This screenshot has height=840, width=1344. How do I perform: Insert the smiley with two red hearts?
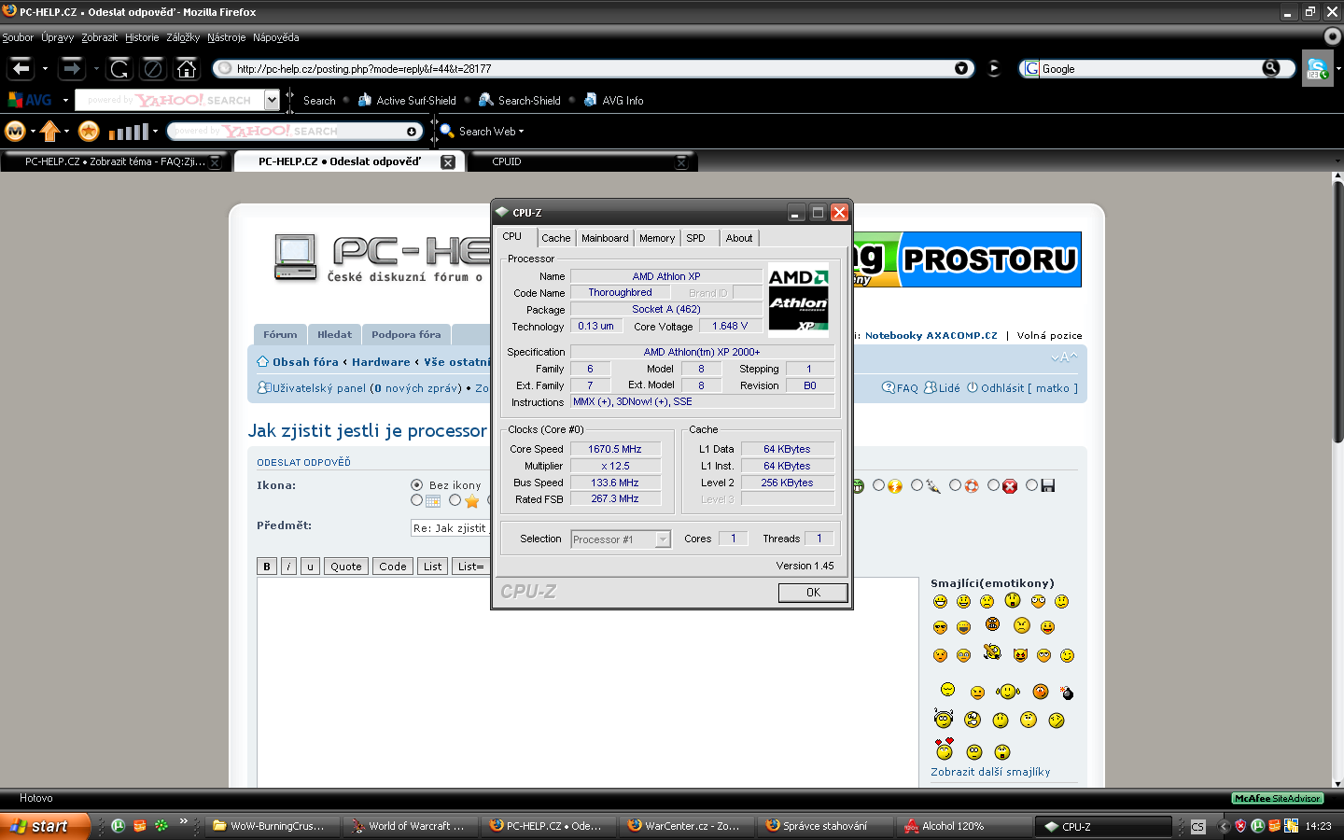point(945,749)
